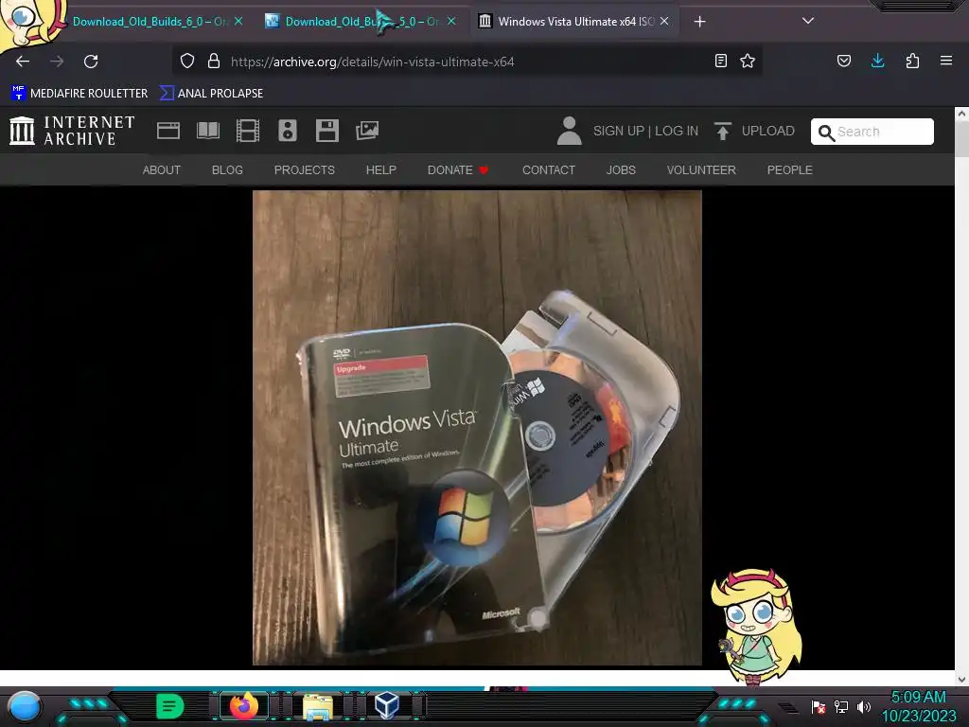The image size is (969, 727).
Task: Open the Save to Pocket icon
Action: coord(844,61)
